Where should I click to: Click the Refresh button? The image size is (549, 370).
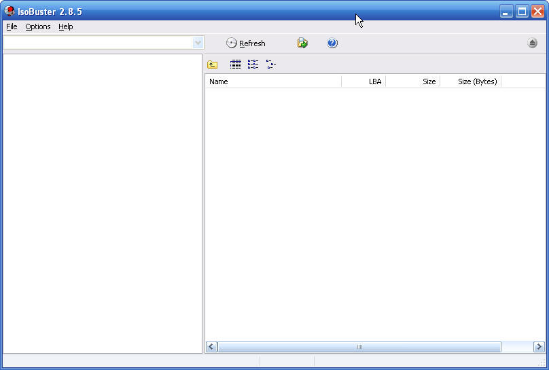click(246, 43)
